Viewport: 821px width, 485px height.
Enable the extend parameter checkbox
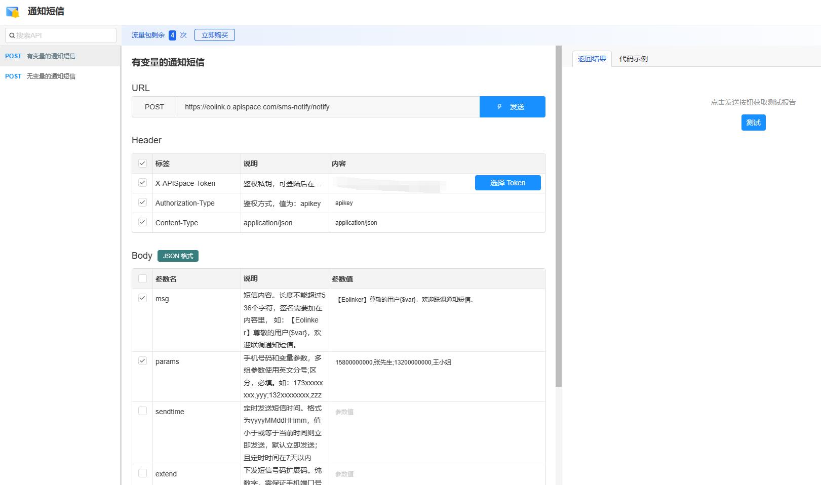(142, 473)
